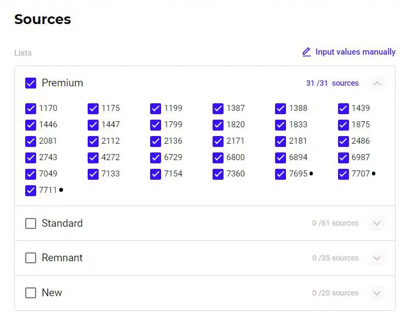This screenshot has width=412, height=324.
Task: Untick source 6800 checkbox
Action: point(218,157)
